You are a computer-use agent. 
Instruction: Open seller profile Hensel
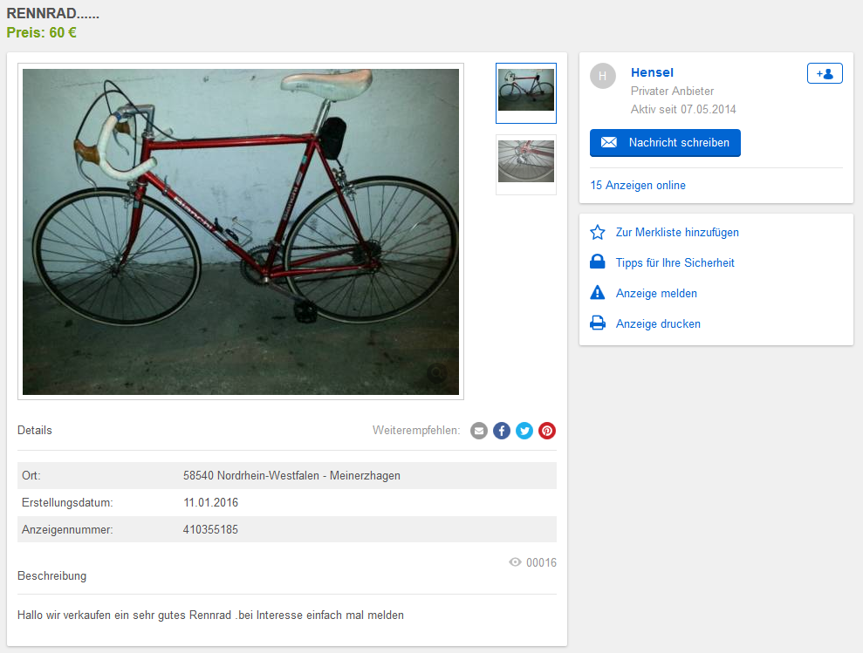click(652, 72)
